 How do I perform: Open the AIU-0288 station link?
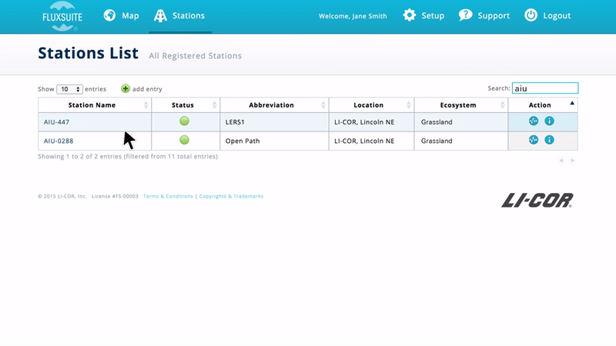pyautogui.click(x=59, y=141)
